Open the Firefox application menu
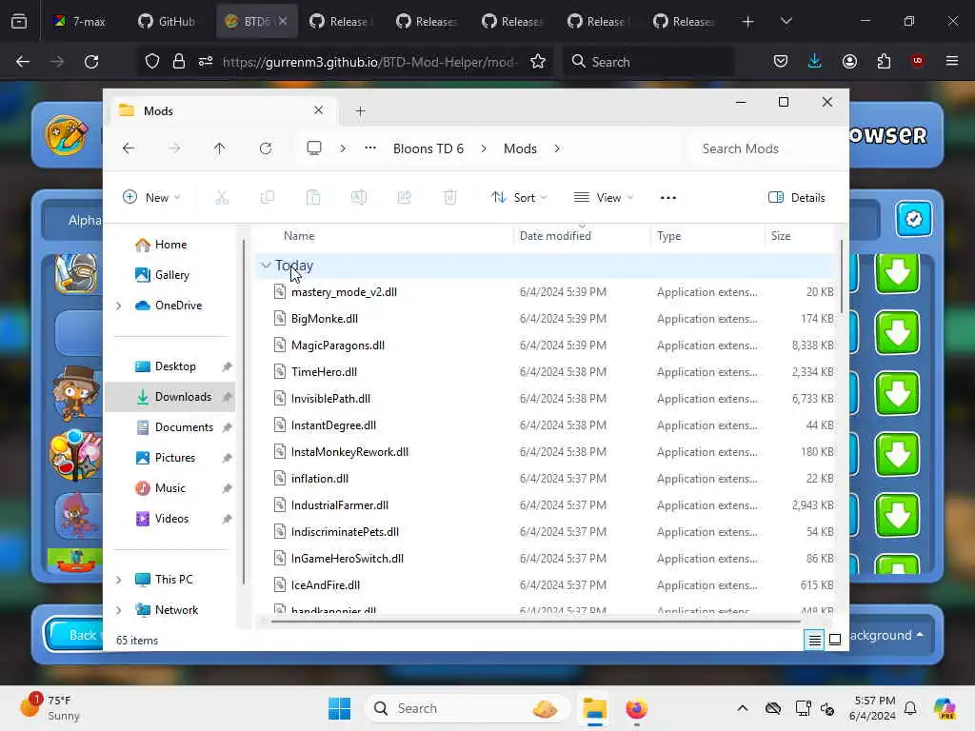 pyautogui.click(x=951, y=61)
